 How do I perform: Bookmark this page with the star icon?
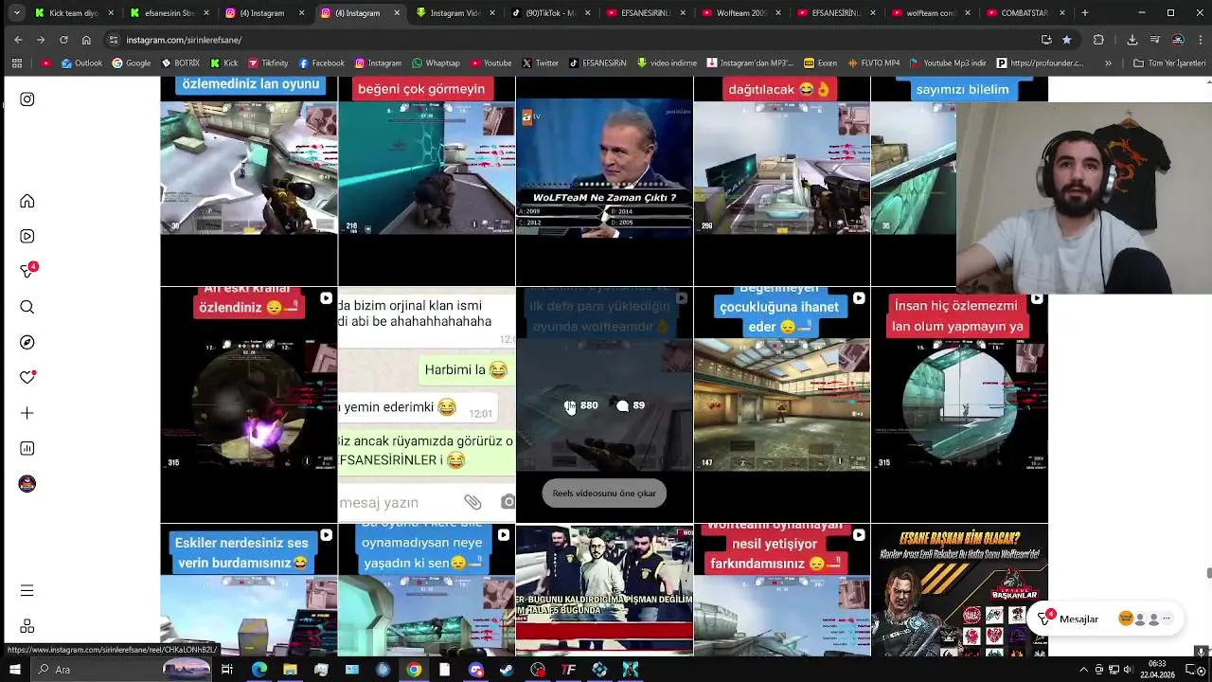coord(1067,40)
